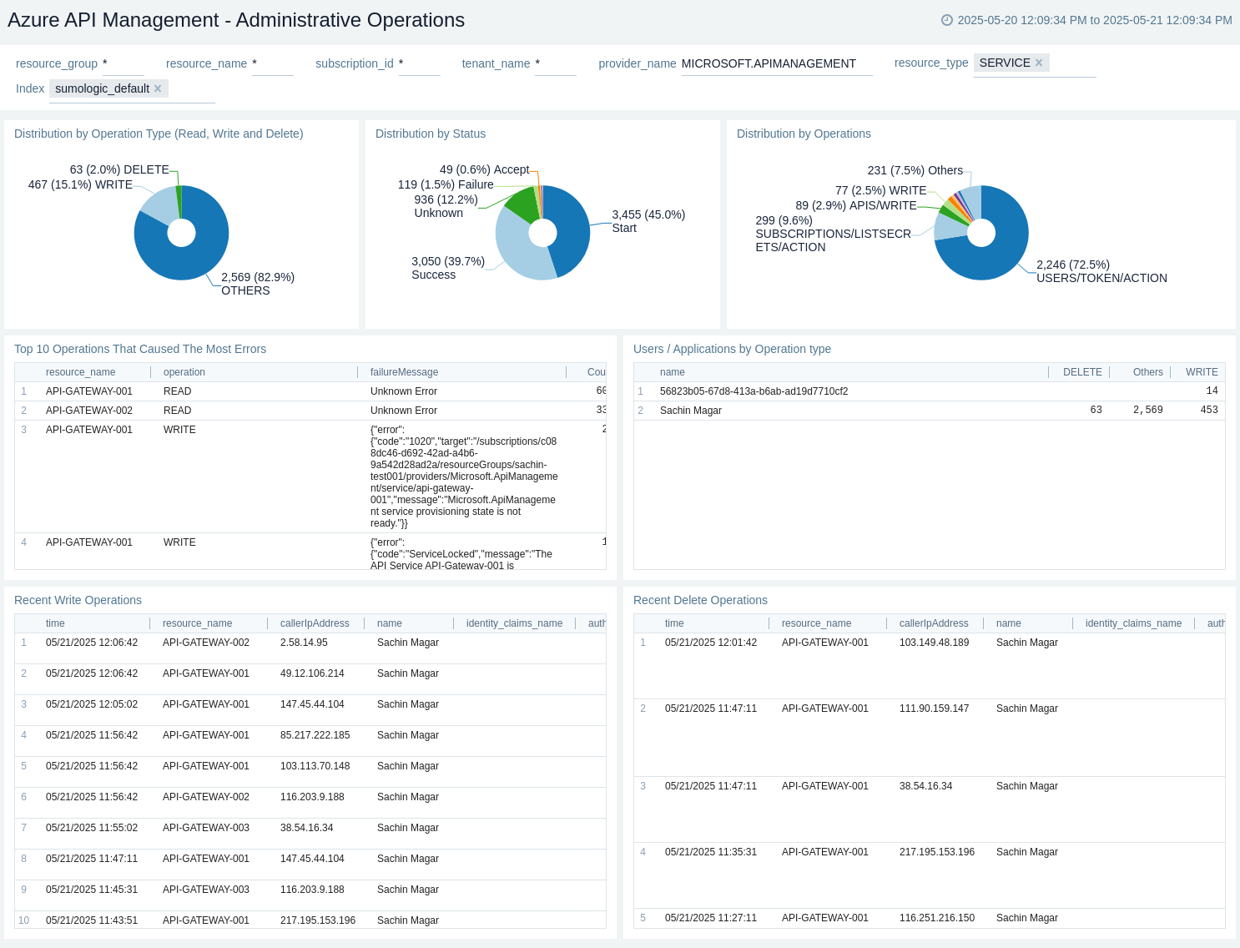
Task: Sort errors table by failureMessage column
Action: click(405, 372)
